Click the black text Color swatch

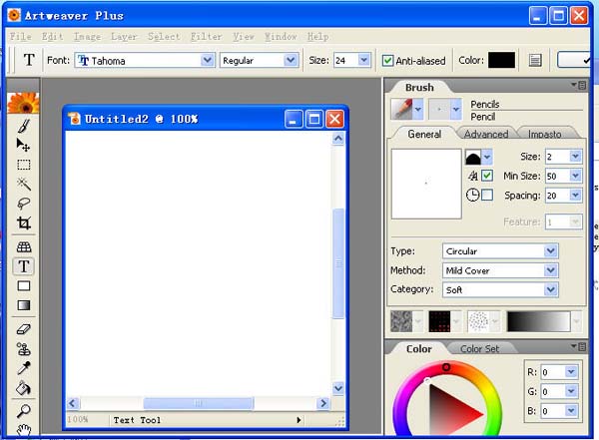click(x=501, y=60)
